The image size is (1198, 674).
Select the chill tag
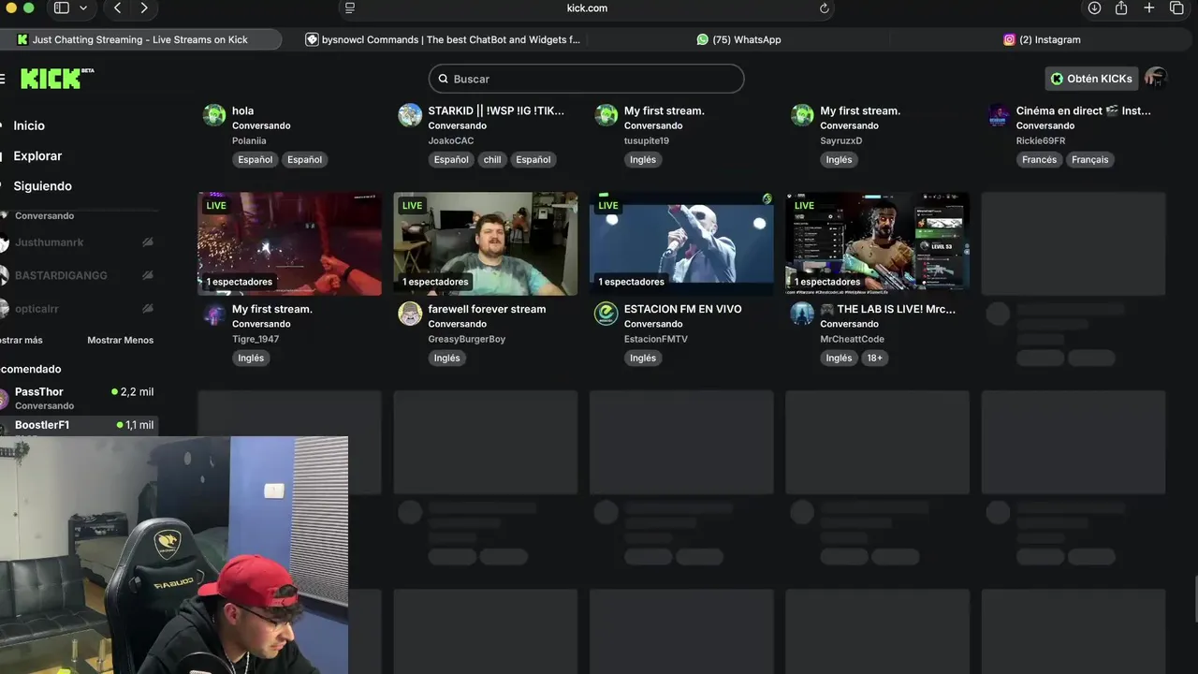click(x=492, y=159)
